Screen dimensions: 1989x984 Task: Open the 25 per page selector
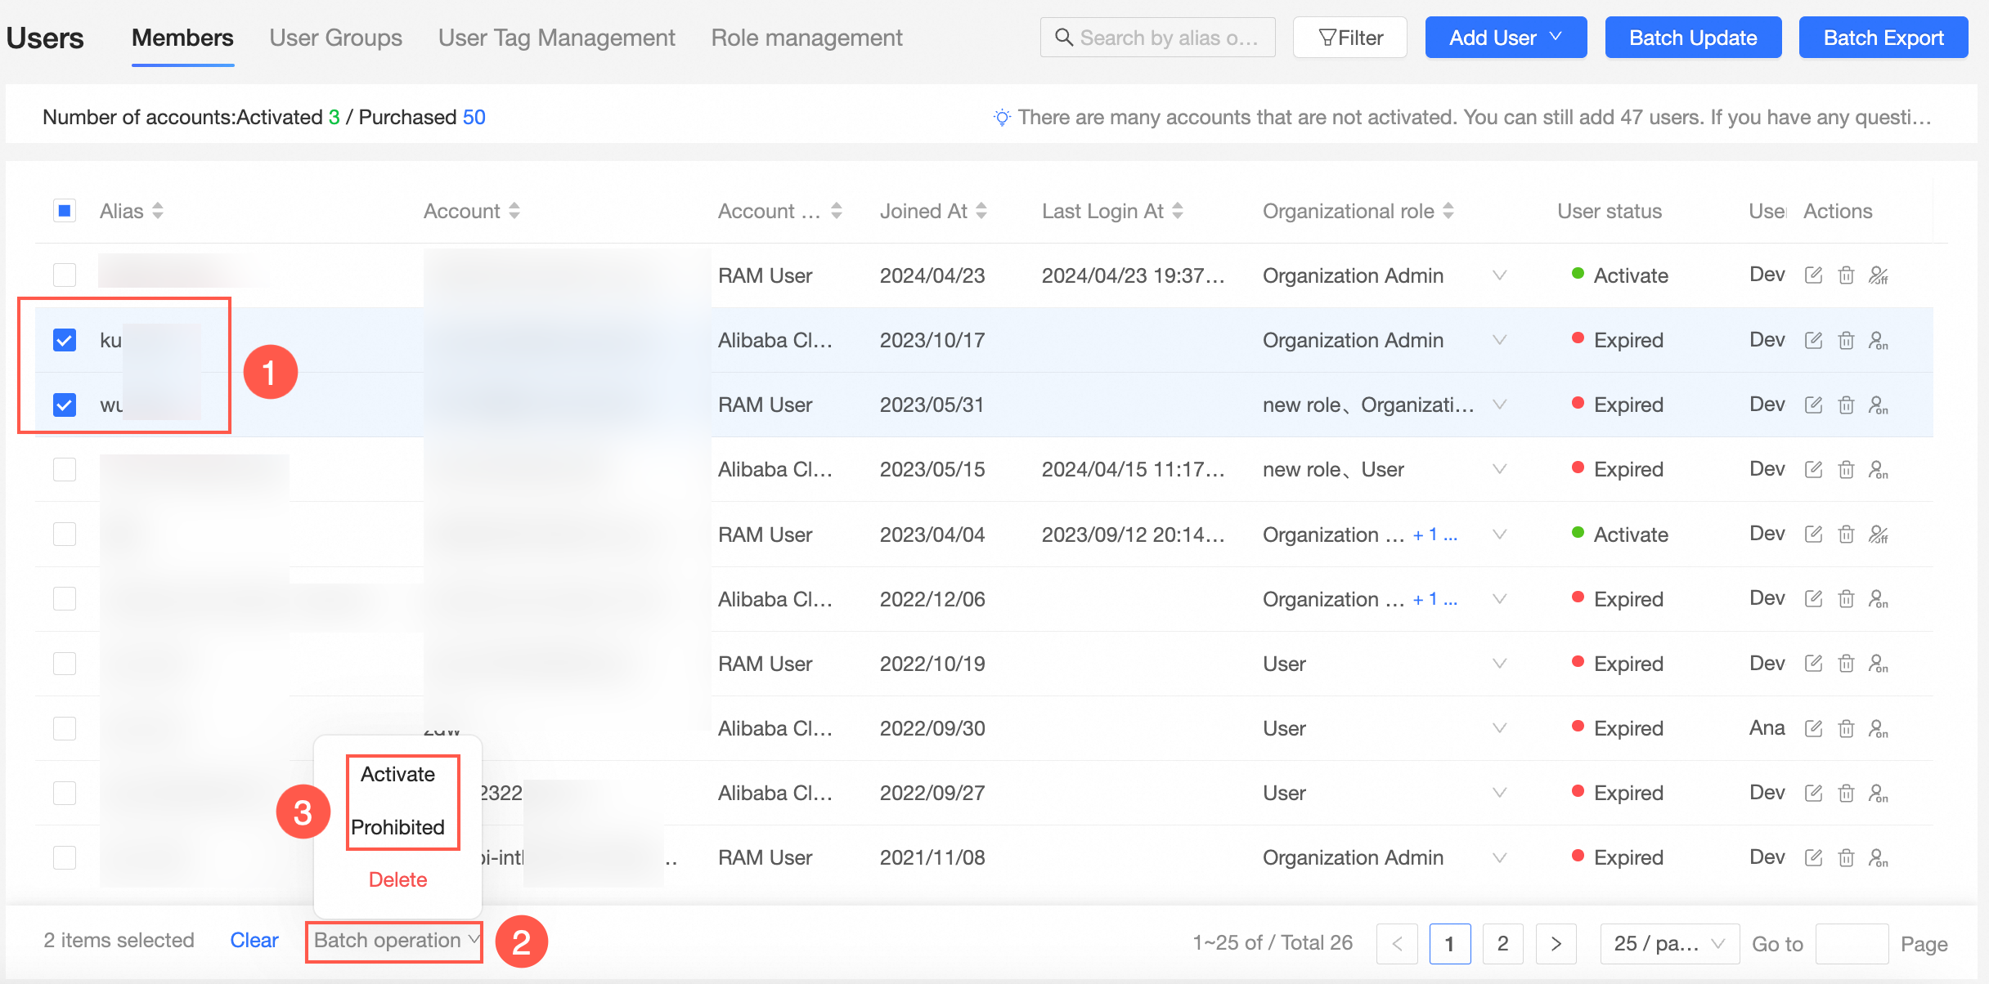1668,944
